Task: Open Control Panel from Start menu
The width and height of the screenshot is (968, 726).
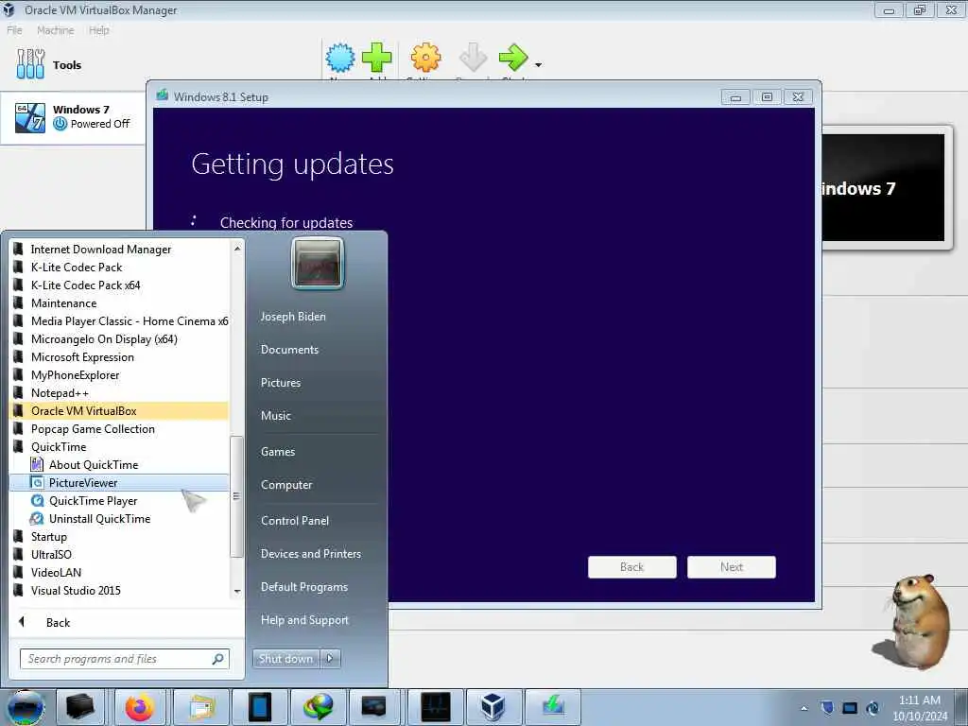Action: (x=295, y=521)
